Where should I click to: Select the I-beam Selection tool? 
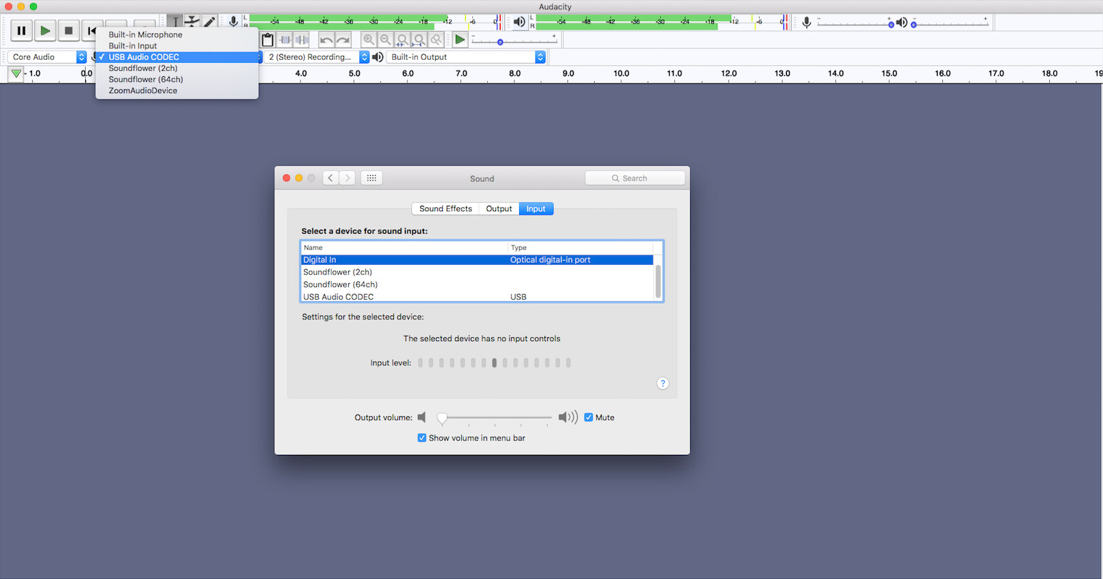(176, 22)
